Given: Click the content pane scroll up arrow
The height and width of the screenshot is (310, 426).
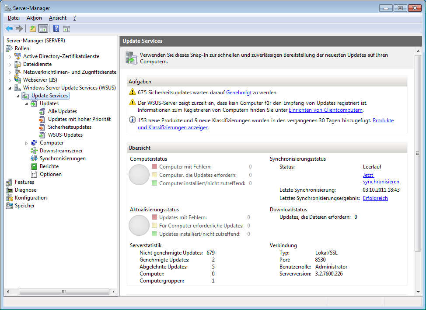Looking at the screenshot, I should [418, 51].
